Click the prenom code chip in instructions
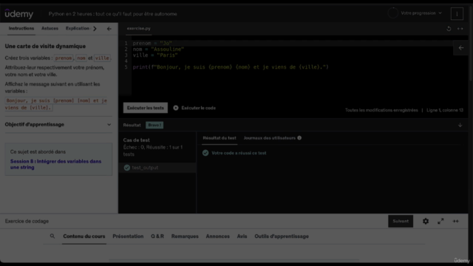This screenshot has height=266, width=473. pyautogui.click(x=64, y=58)
